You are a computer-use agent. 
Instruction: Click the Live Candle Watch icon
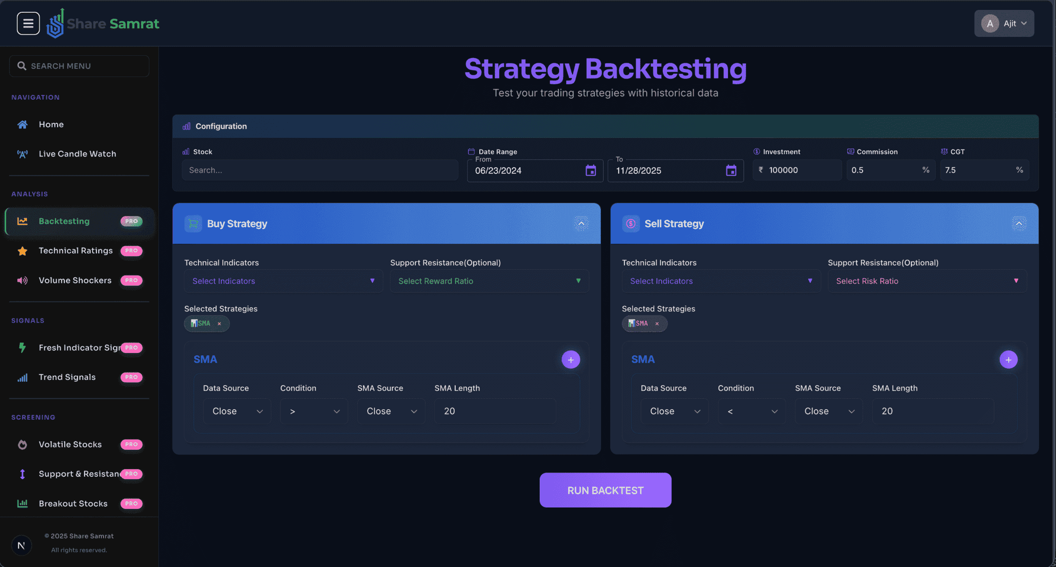tap(22, 154)
